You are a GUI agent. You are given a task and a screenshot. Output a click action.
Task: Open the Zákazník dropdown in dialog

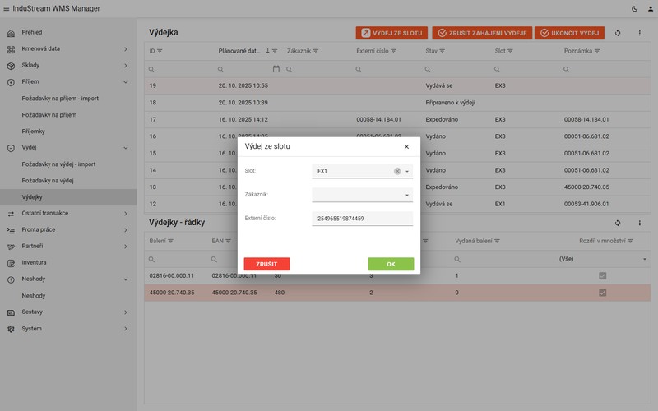point(363,195)
